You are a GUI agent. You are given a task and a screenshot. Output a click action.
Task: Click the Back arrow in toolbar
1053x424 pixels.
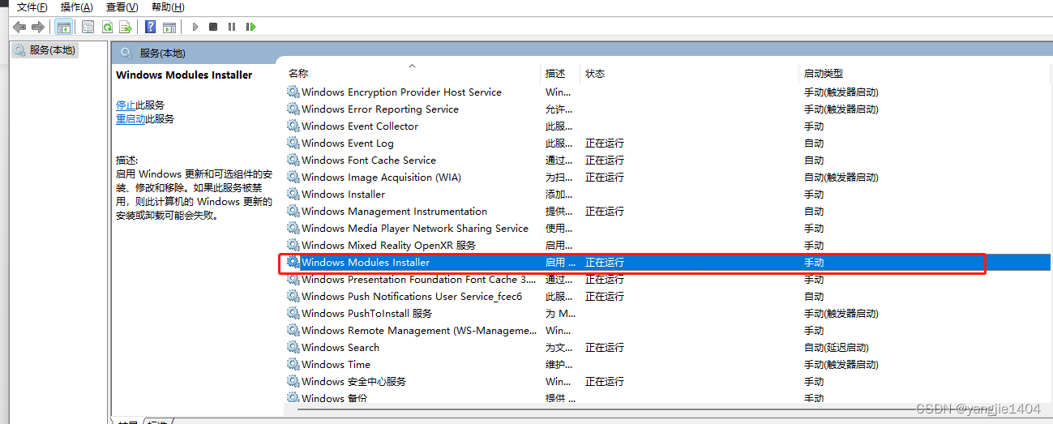[19, 27]
